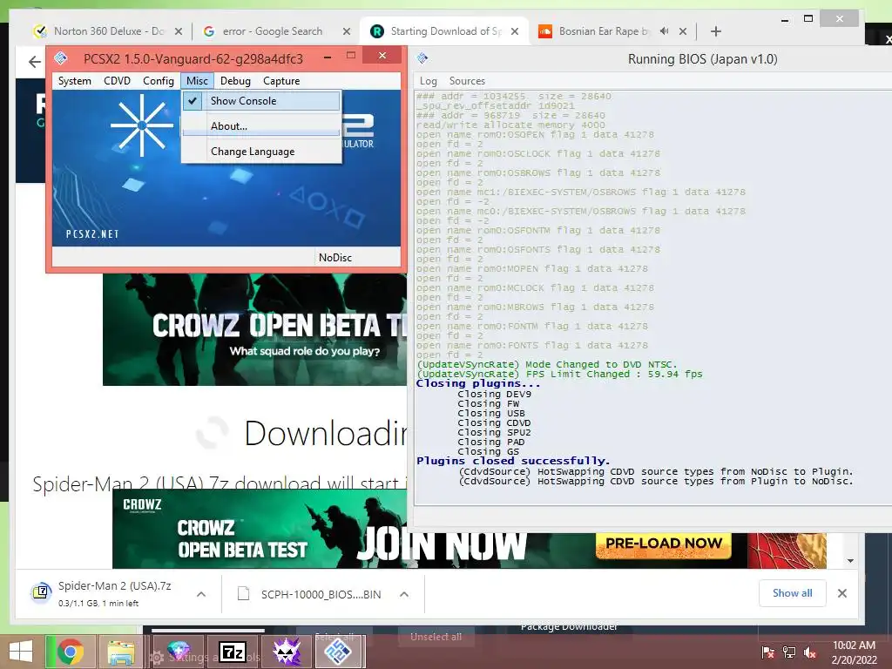Viewport: 892px width, 669px height.
Task: Click the SoundCloud tab favicon
Action: 545,31
